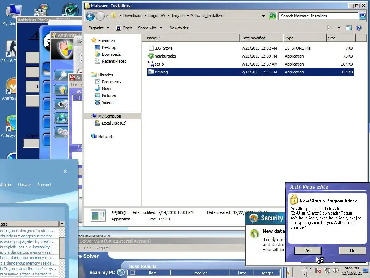Expand the Trojans breadcrumb arrow
Screen dimensions: 370x278
[x=188, y=16]
